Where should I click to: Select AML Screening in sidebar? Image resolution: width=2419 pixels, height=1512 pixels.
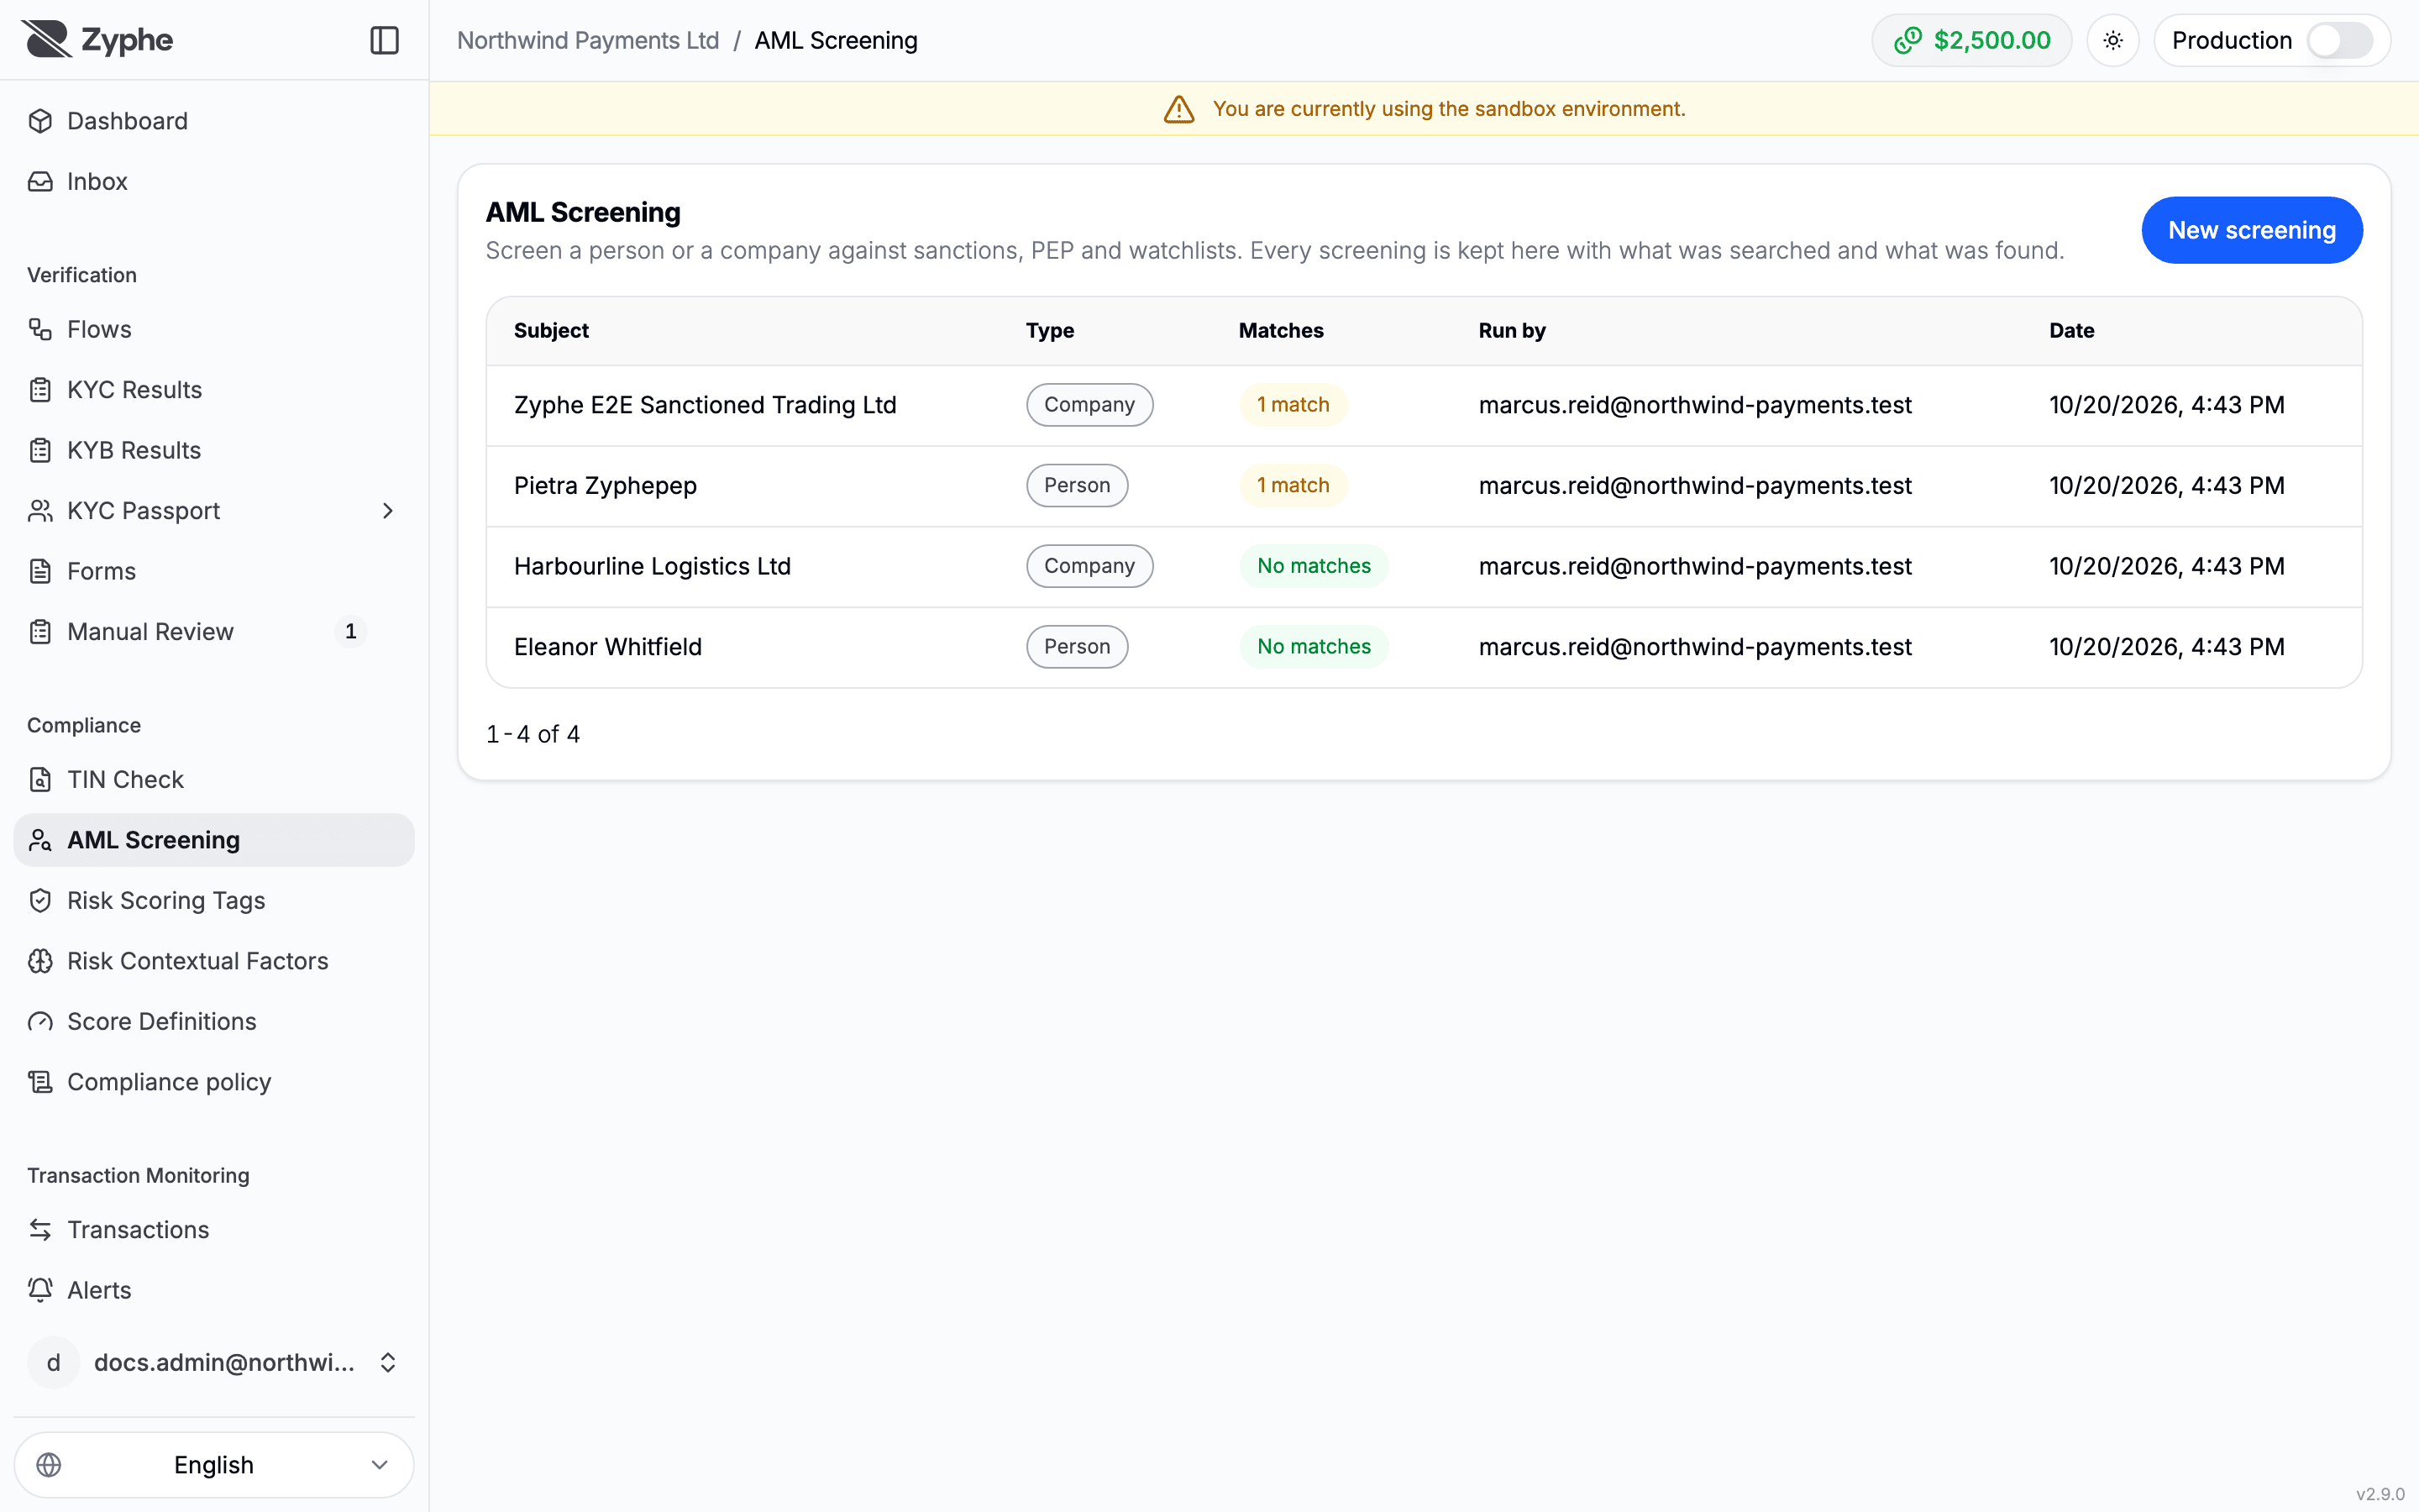click(x=214, y=840)
